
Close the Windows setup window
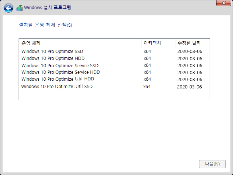click(x=224, y=3)
